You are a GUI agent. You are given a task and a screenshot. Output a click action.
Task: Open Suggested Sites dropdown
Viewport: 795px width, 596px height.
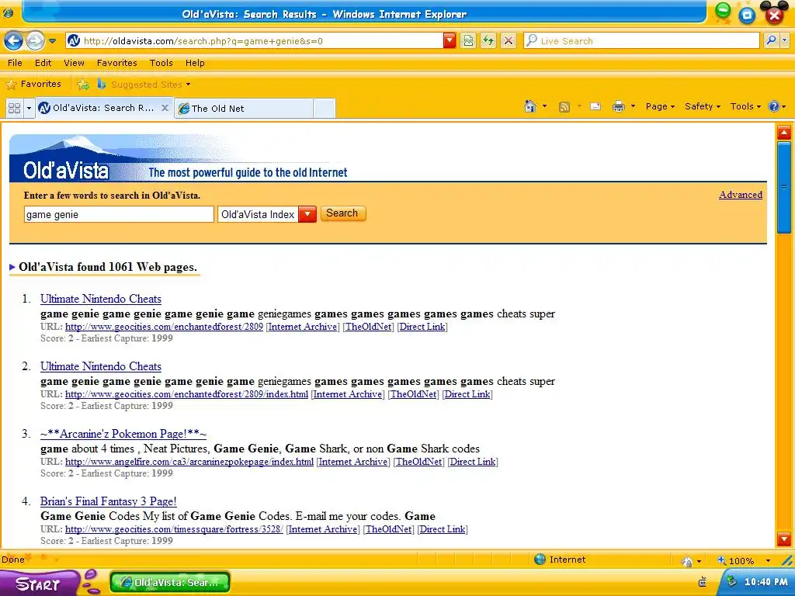144,84
